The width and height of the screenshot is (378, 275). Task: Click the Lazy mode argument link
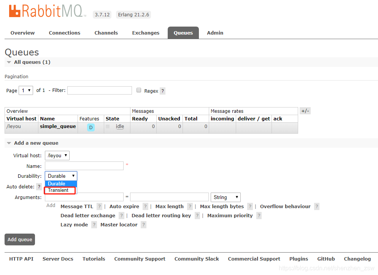(x=74, y=225)
